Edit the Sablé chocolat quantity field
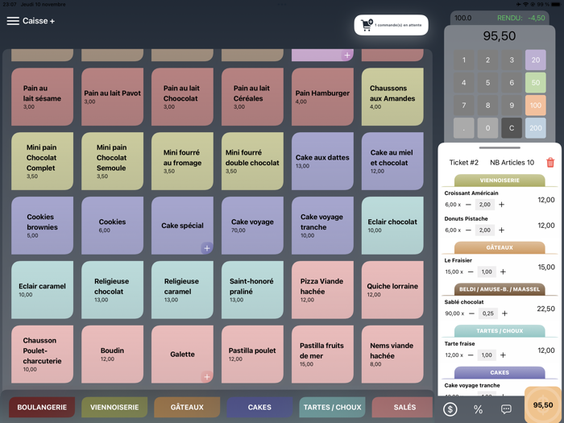Screen dimensions: 564x423 coord(487,313)
